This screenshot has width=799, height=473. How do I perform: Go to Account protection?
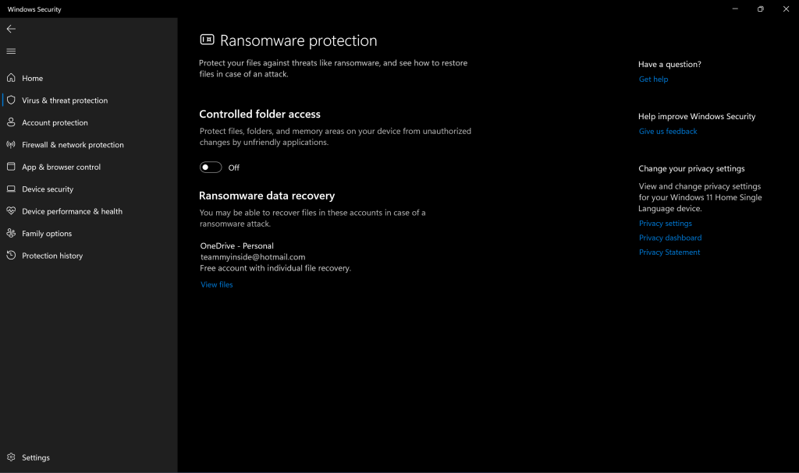[x=55, y=122]
